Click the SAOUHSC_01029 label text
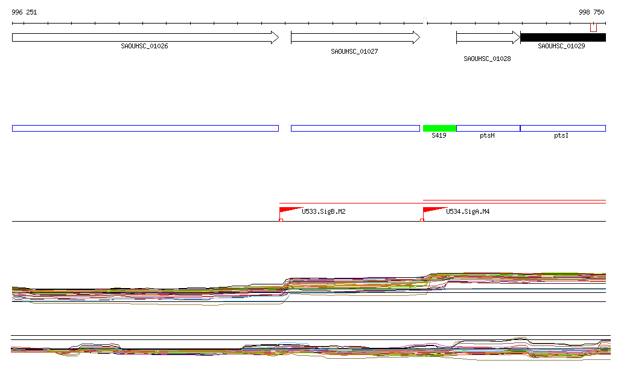Screen dimensions: 618x369 (x=561, y=46)
